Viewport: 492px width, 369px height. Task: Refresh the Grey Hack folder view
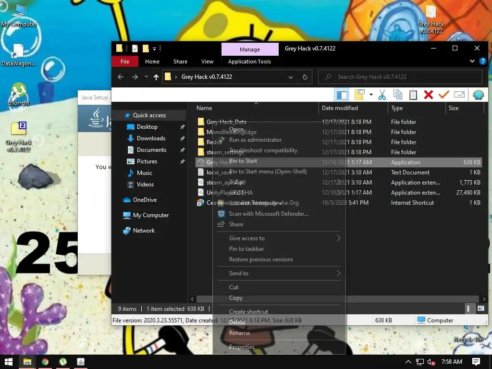pos(305,77)
